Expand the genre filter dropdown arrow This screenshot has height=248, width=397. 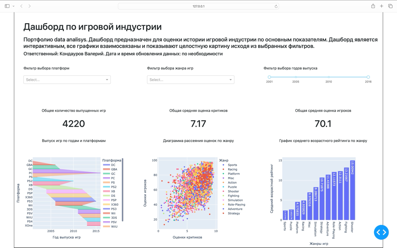pyautogui.click(x=231, y=80)
